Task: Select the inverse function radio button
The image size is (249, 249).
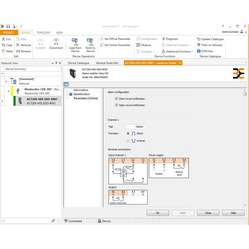Action: coord(128,141)
